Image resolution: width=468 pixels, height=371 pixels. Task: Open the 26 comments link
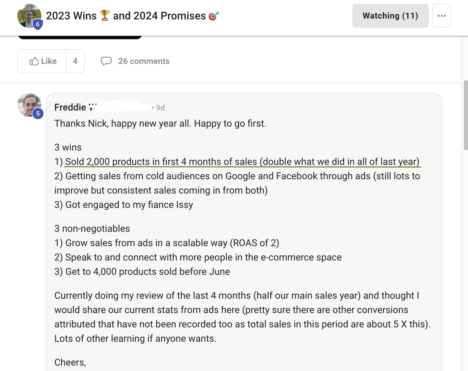point(144,61)
